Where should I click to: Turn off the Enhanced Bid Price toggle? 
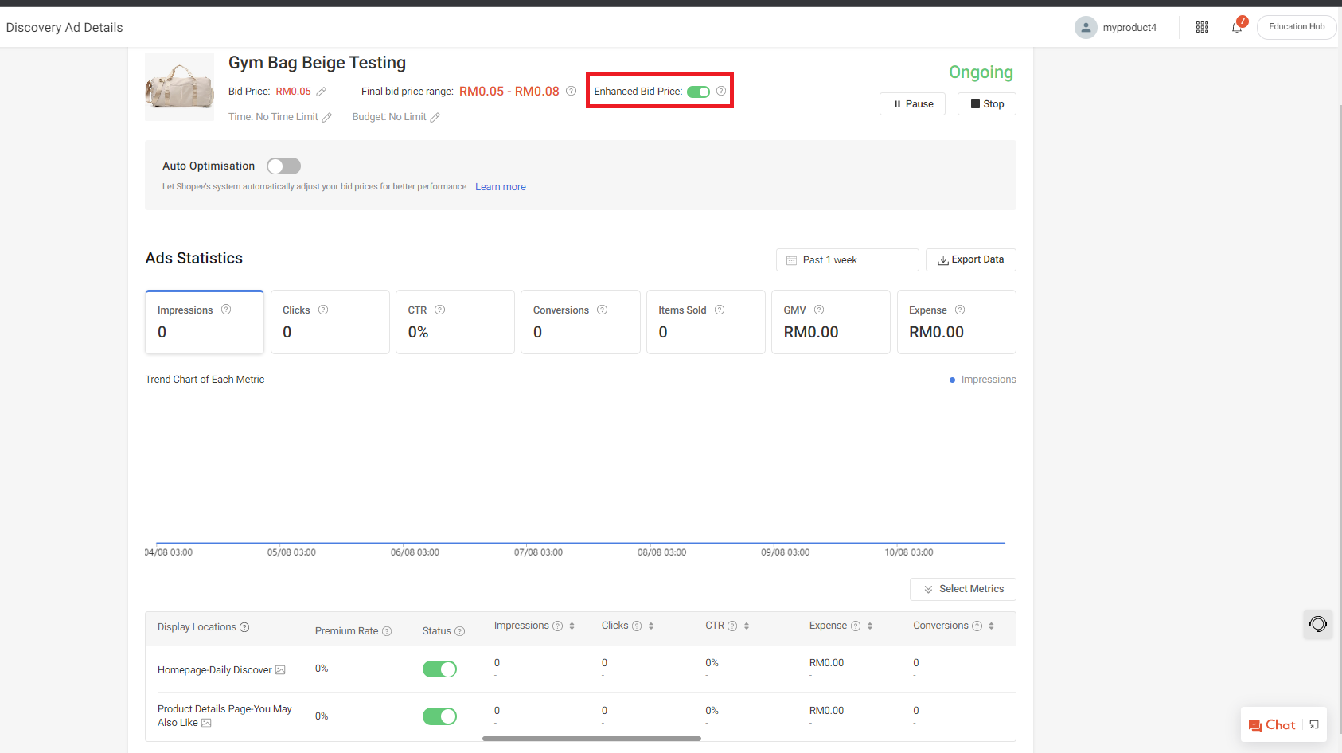point(698,92)
